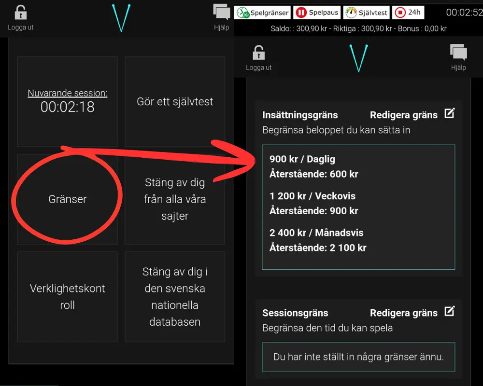Click Återstående: 900 kr text
The width and height of the screenshot is (483, 386).
tap(314, 211)
